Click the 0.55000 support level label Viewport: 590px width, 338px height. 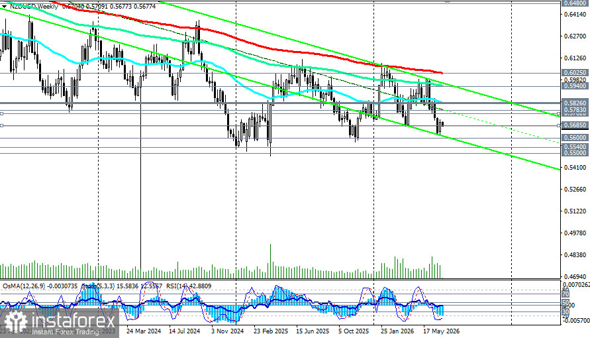(575, 153)
